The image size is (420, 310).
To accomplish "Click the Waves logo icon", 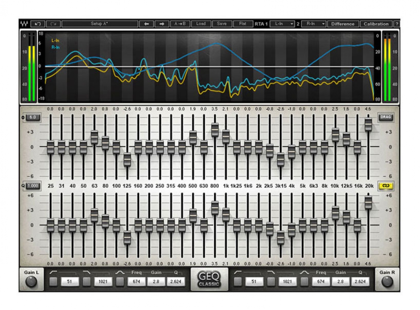I will [24, 24].
